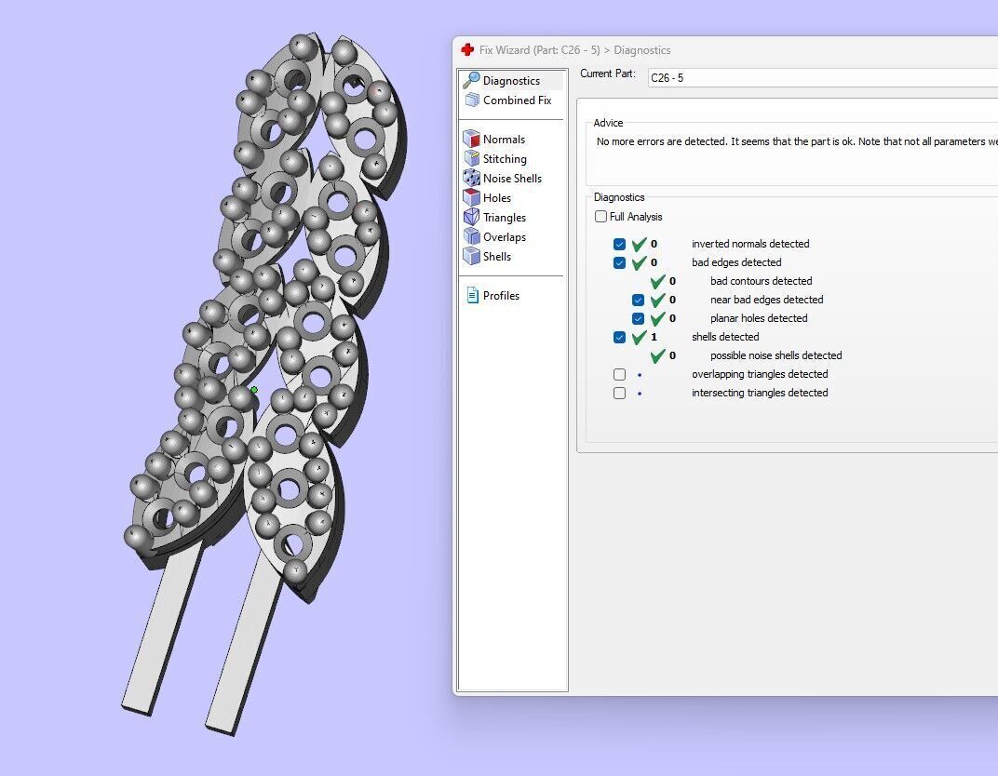Switch to Combined Fix page
The image size is (998, 776).
tap(517, 100)
